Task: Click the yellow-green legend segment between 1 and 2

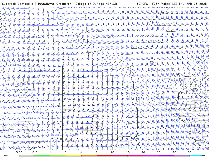Action: pyautogui.click(x=58, y=156)
